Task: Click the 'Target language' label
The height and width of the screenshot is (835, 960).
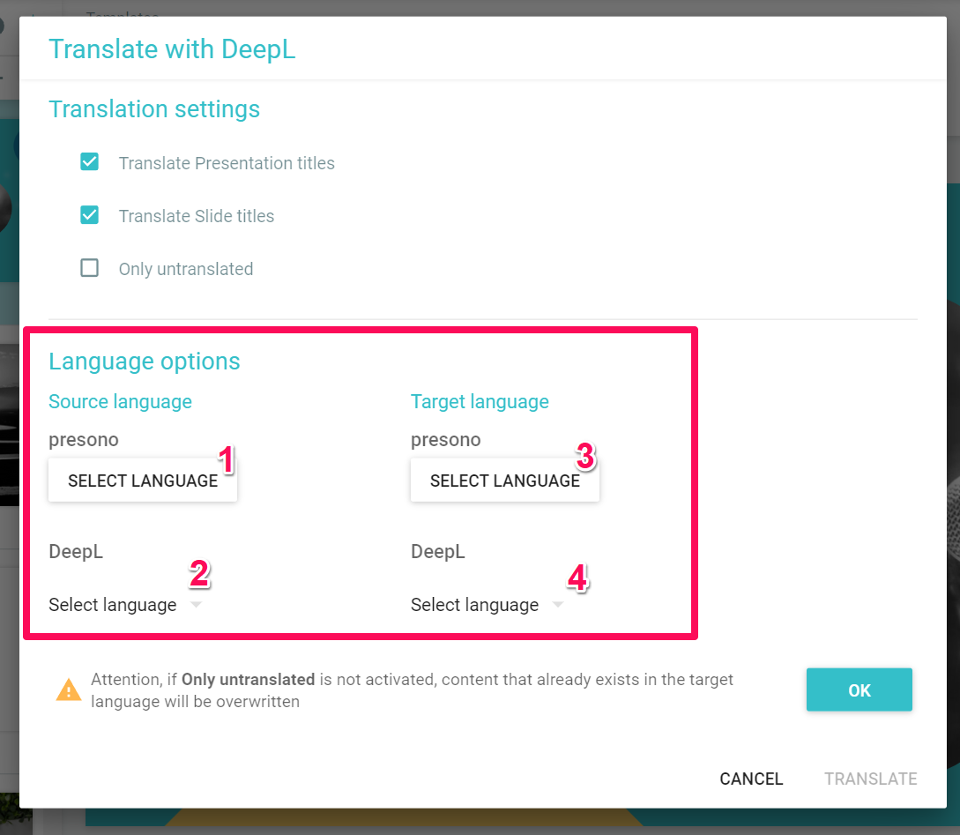Action: 480,401
